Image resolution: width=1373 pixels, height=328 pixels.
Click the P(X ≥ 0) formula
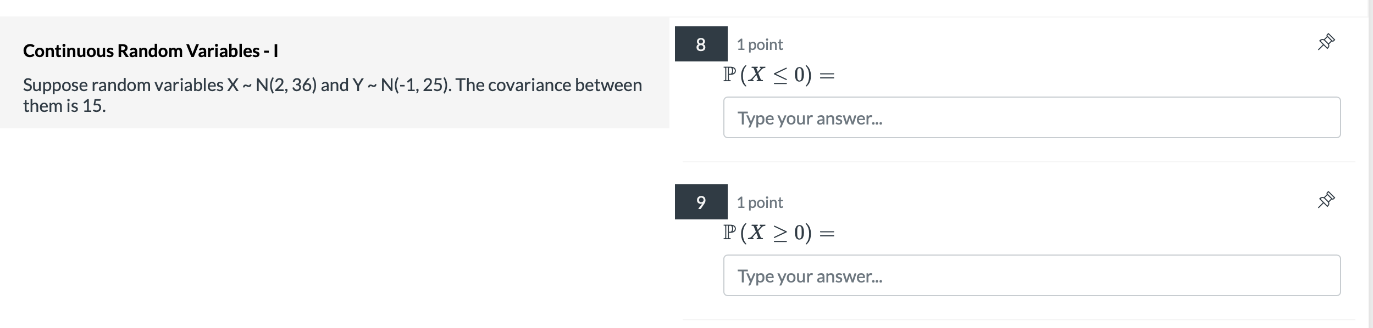779,233
